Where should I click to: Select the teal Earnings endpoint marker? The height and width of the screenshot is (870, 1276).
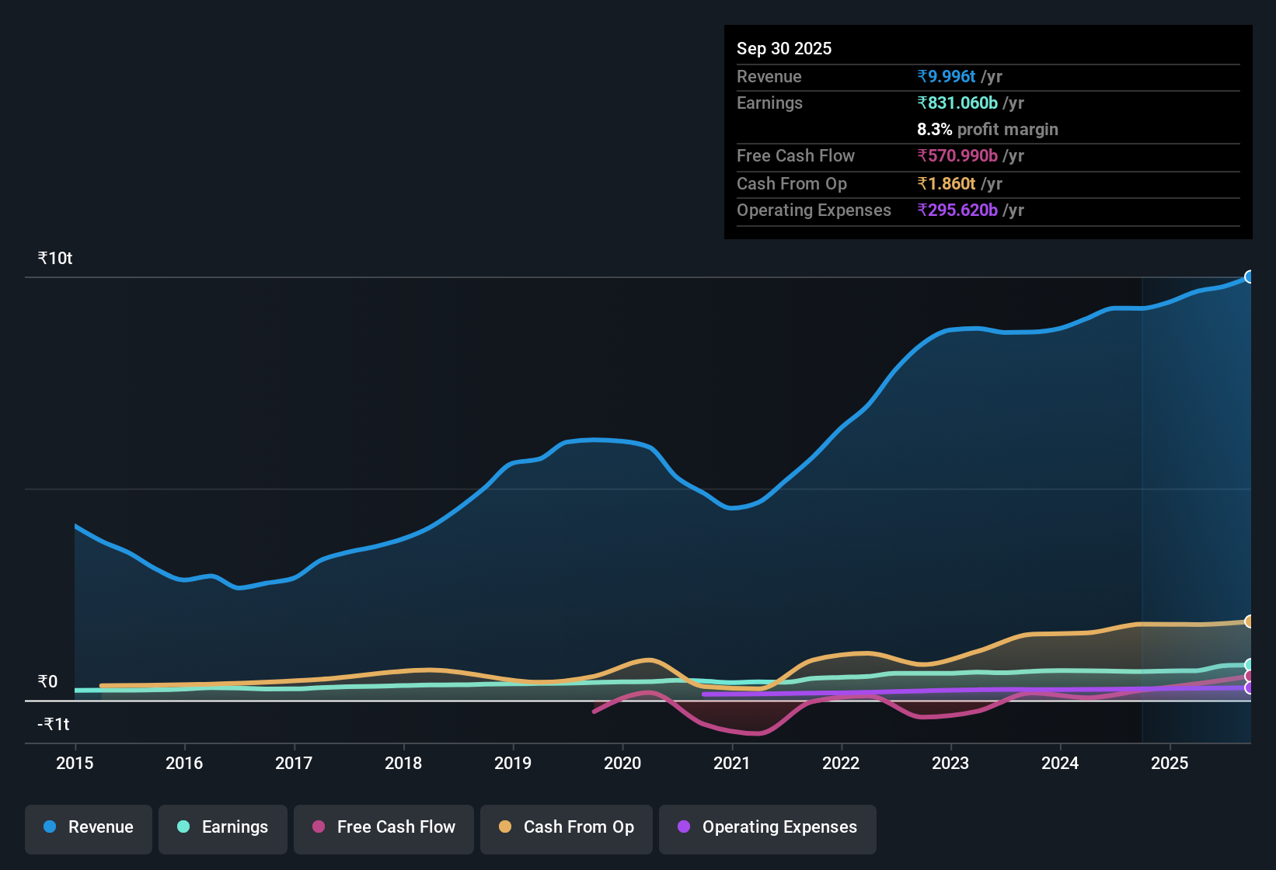click(x=1250, y=665)
